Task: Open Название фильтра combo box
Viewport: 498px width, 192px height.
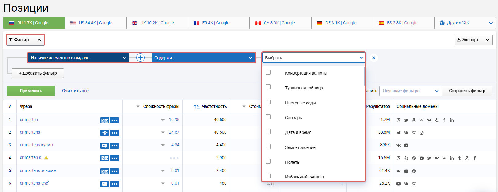Action: pos(410,91)
